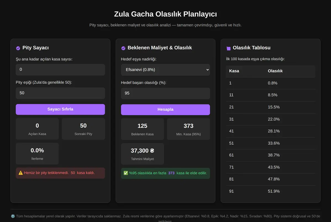331x222 pixels.
Task: Click the 47.8% probability cell
Action: tap(290, 179)
